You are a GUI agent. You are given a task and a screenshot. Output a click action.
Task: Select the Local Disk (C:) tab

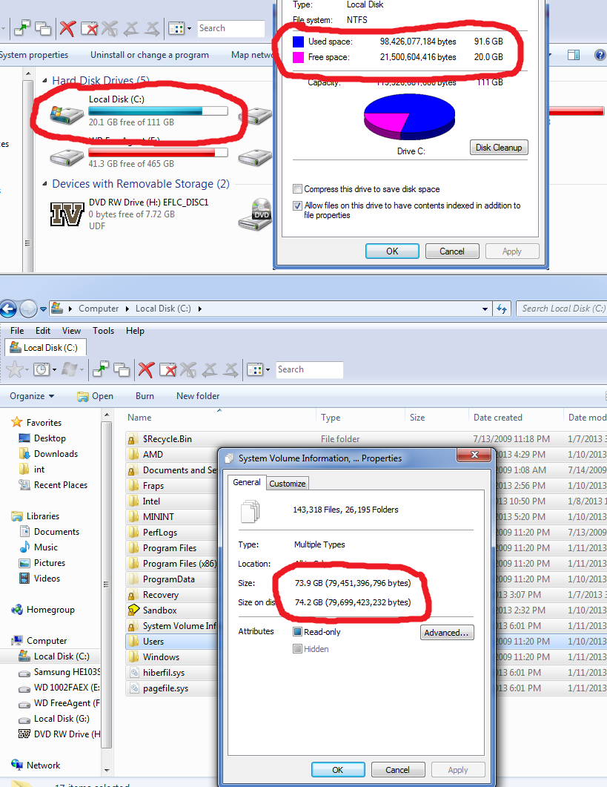coord(45,347)
